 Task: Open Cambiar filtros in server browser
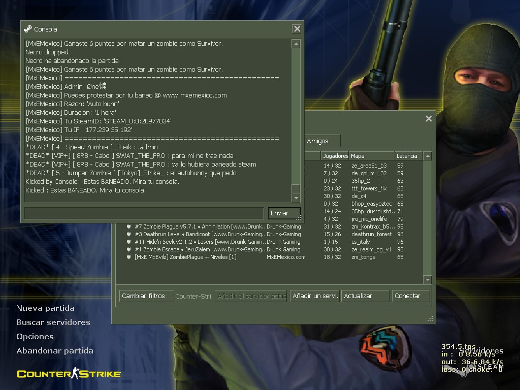146,296
